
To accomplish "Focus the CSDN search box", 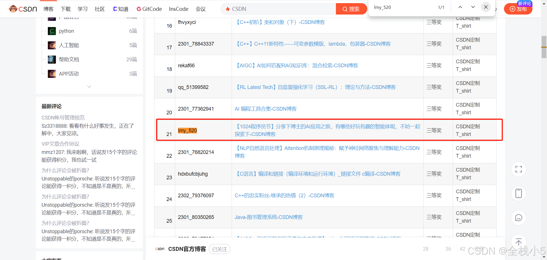I will click(278, 9).
